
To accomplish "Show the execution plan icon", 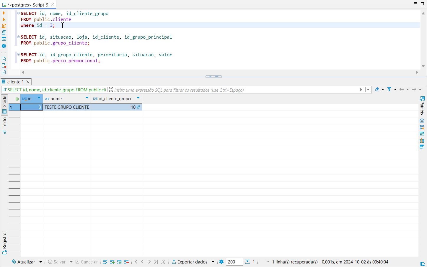I will [x=4, y=32].
